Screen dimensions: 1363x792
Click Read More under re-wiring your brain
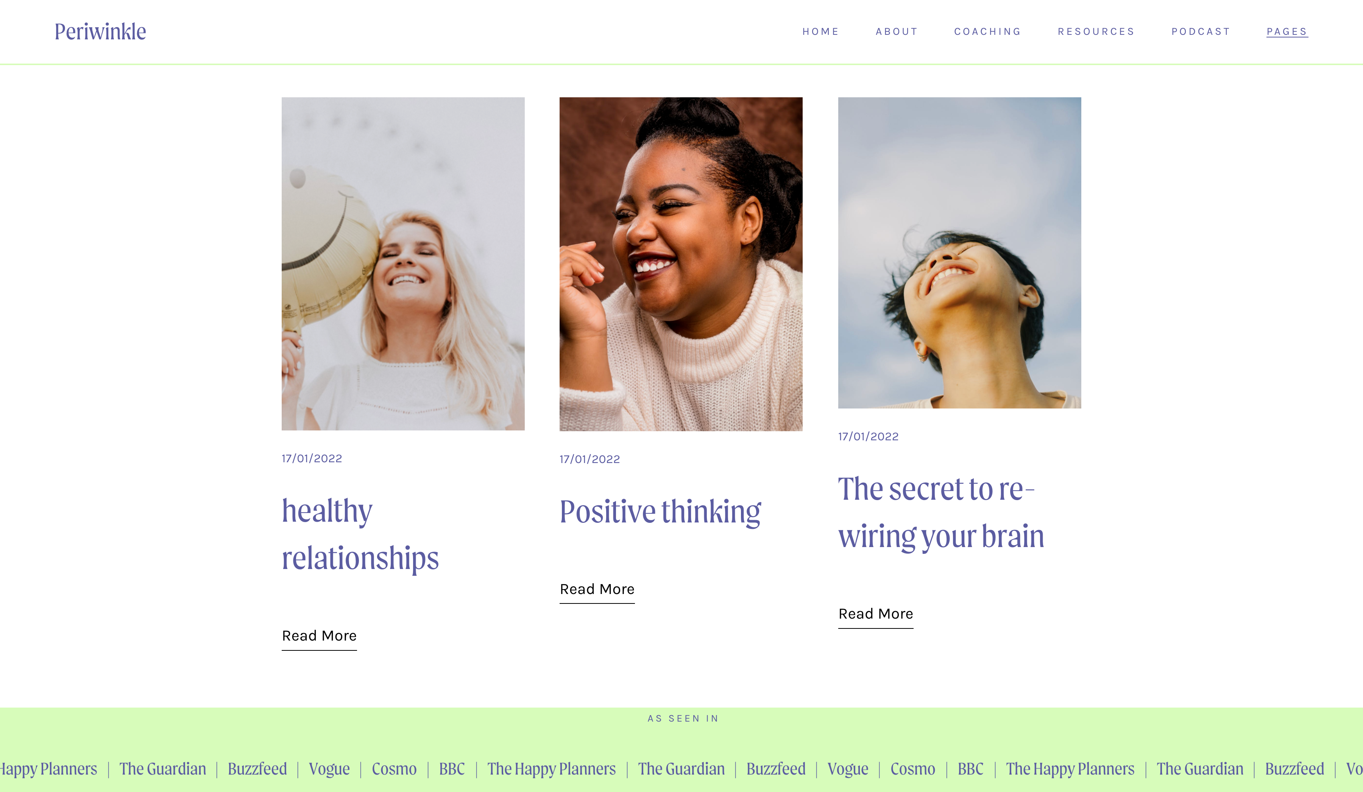(x=876, y=614)
